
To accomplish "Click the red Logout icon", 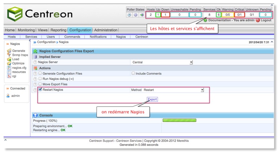I will 258,20.
